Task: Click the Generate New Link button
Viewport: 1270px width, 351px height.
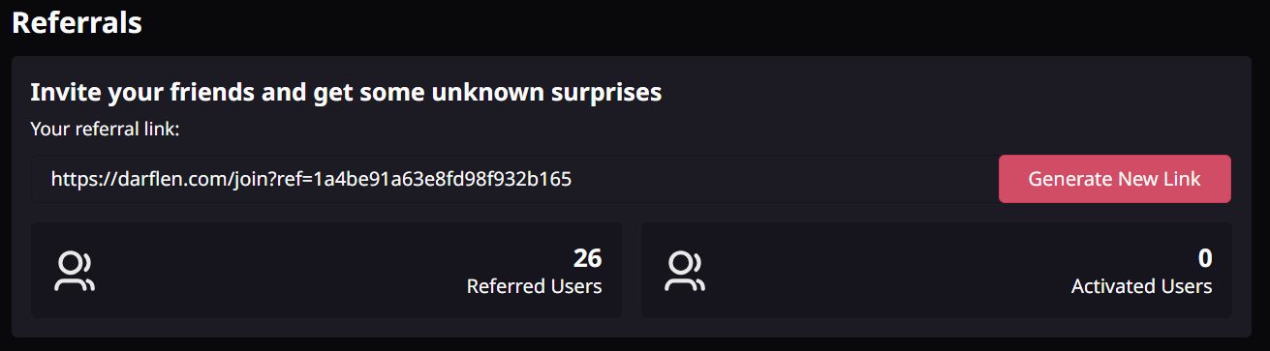Action: tap(1114, 179)
